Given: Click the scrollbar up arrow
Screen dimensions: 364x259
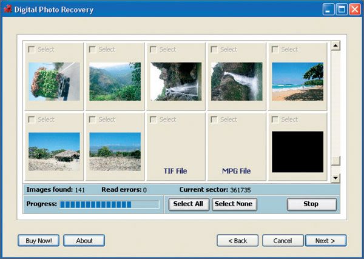Looking at the screenshot, I should point(335,45).
